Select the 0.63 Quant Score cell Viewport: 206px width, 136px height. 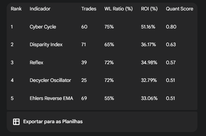tap(171, 45)
